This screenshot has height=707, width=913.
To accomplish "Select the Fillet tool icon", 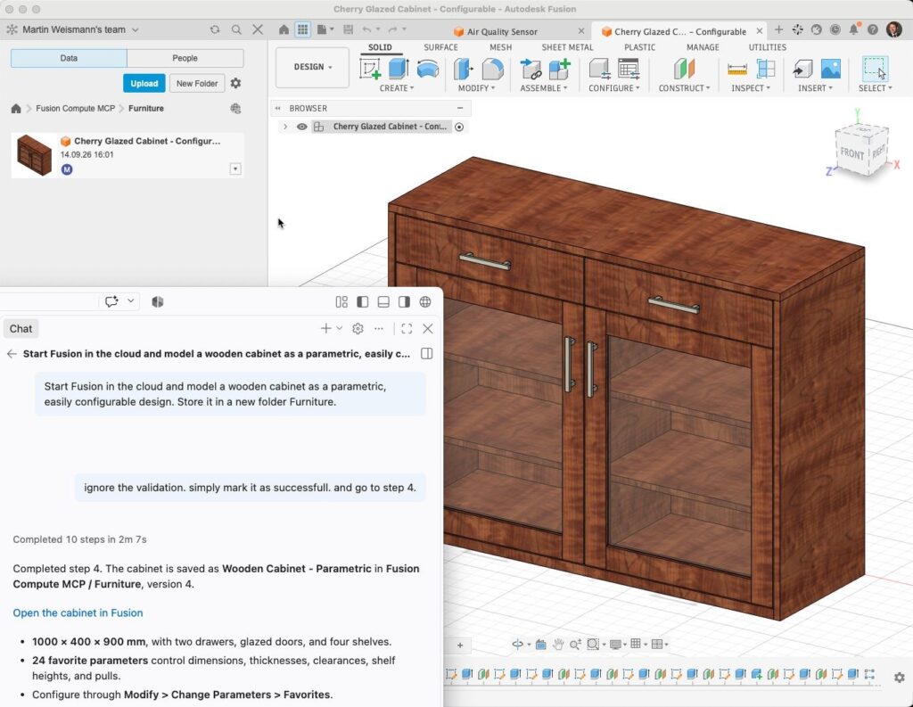I will coord(492,69).
